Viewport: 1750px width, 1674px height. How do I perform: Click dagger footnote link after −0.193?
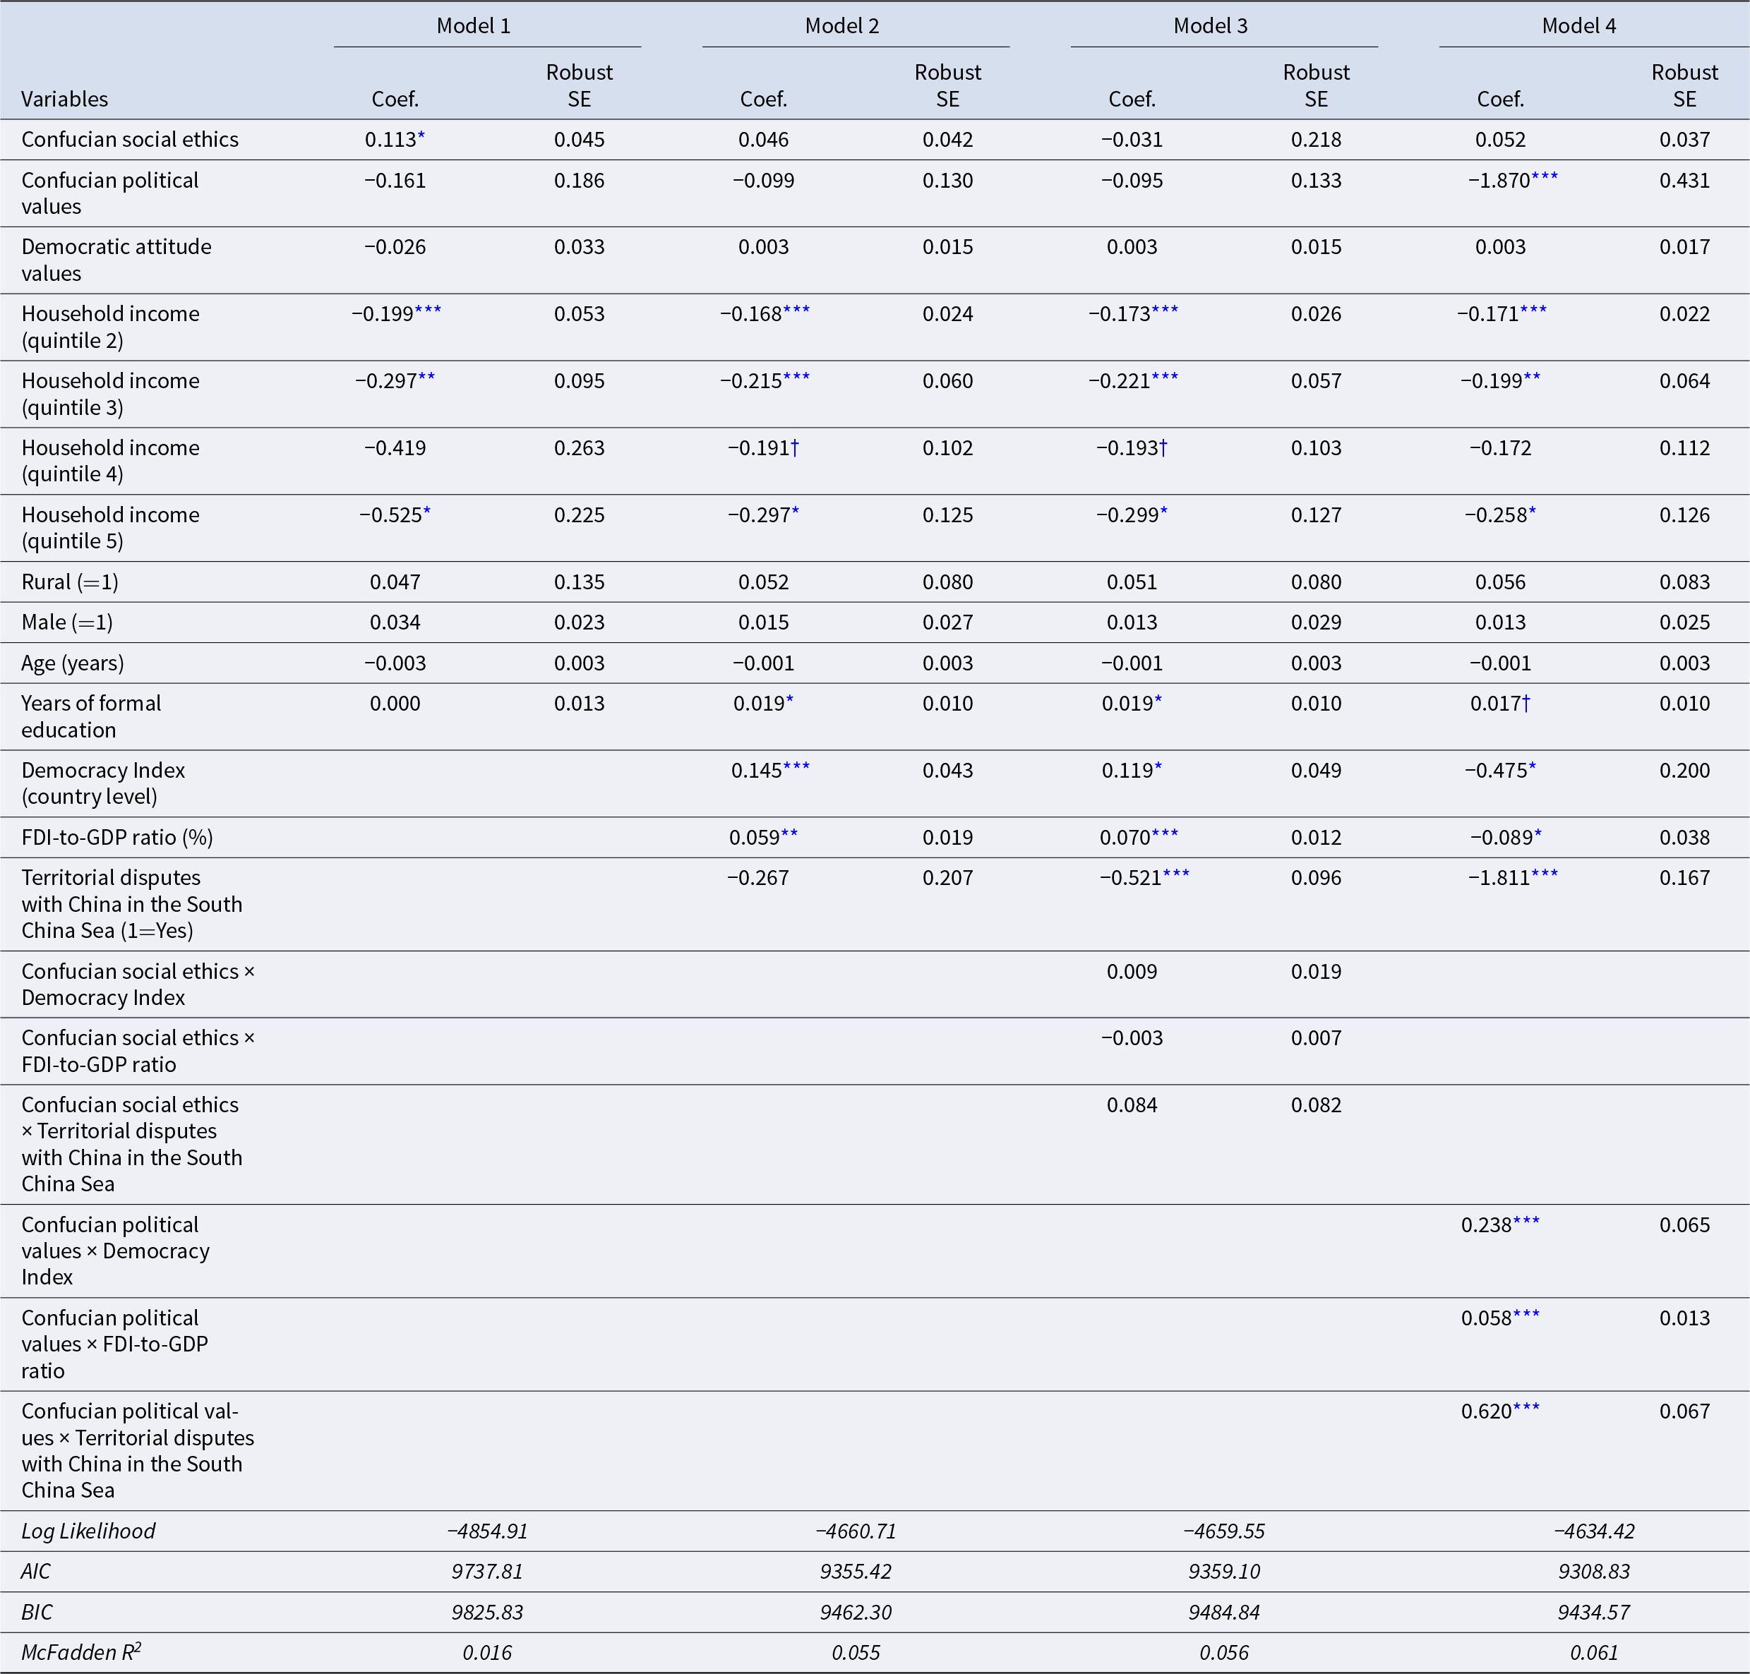(x=1163, y=448)
